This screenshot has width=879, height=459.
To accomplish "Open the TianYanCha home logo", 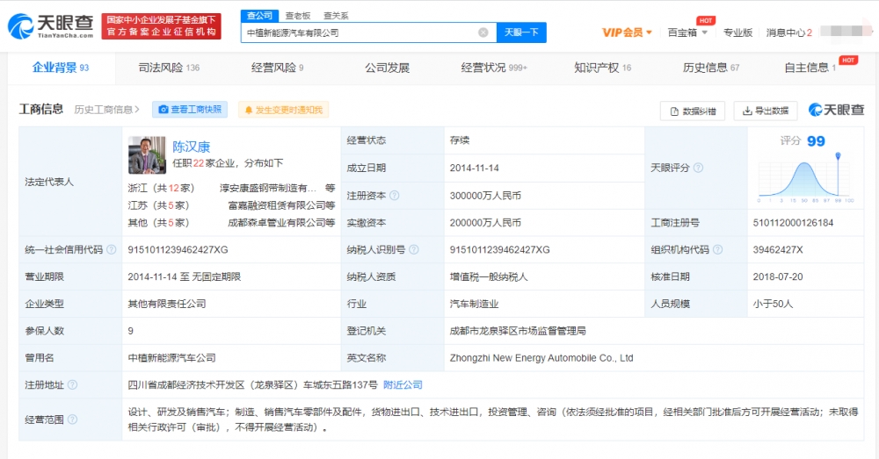I will [50, 25].
